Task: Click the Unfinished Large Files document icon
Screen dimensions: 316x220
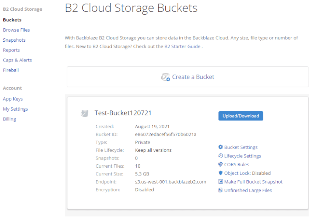Action: click(x=221, y=190)
